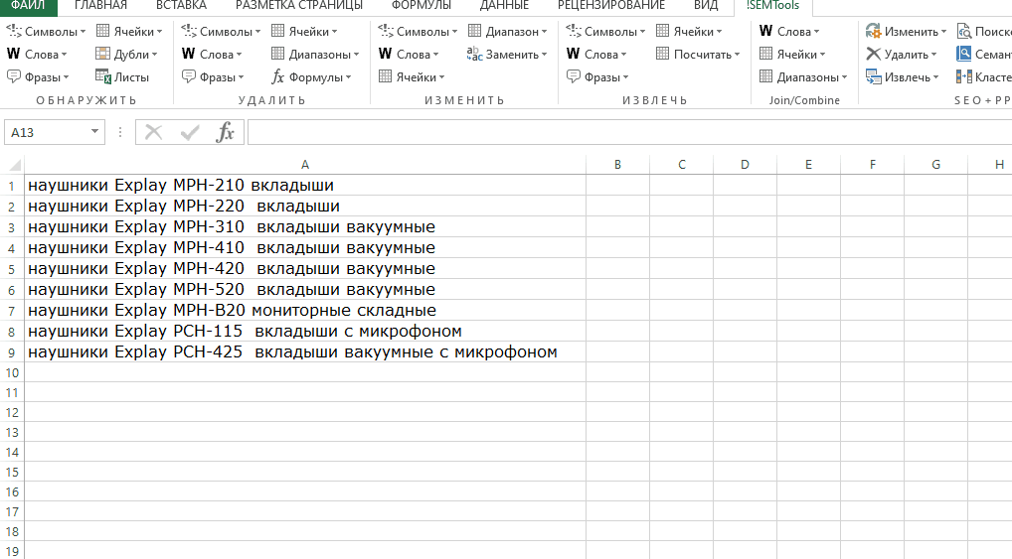
Task: Open Диапазоны in the Join/Combine group
Action: tap(803, 76)
